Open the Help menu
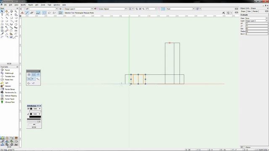The height and width of the screenshot is (151, 269). pyautogui.click(x=64, y=5)
